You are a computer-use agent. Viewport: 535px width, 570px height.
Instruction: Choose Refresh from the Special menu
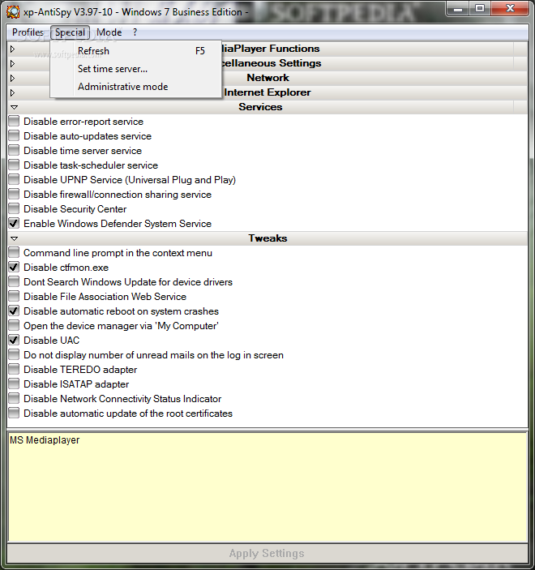[x=136, y=51]
